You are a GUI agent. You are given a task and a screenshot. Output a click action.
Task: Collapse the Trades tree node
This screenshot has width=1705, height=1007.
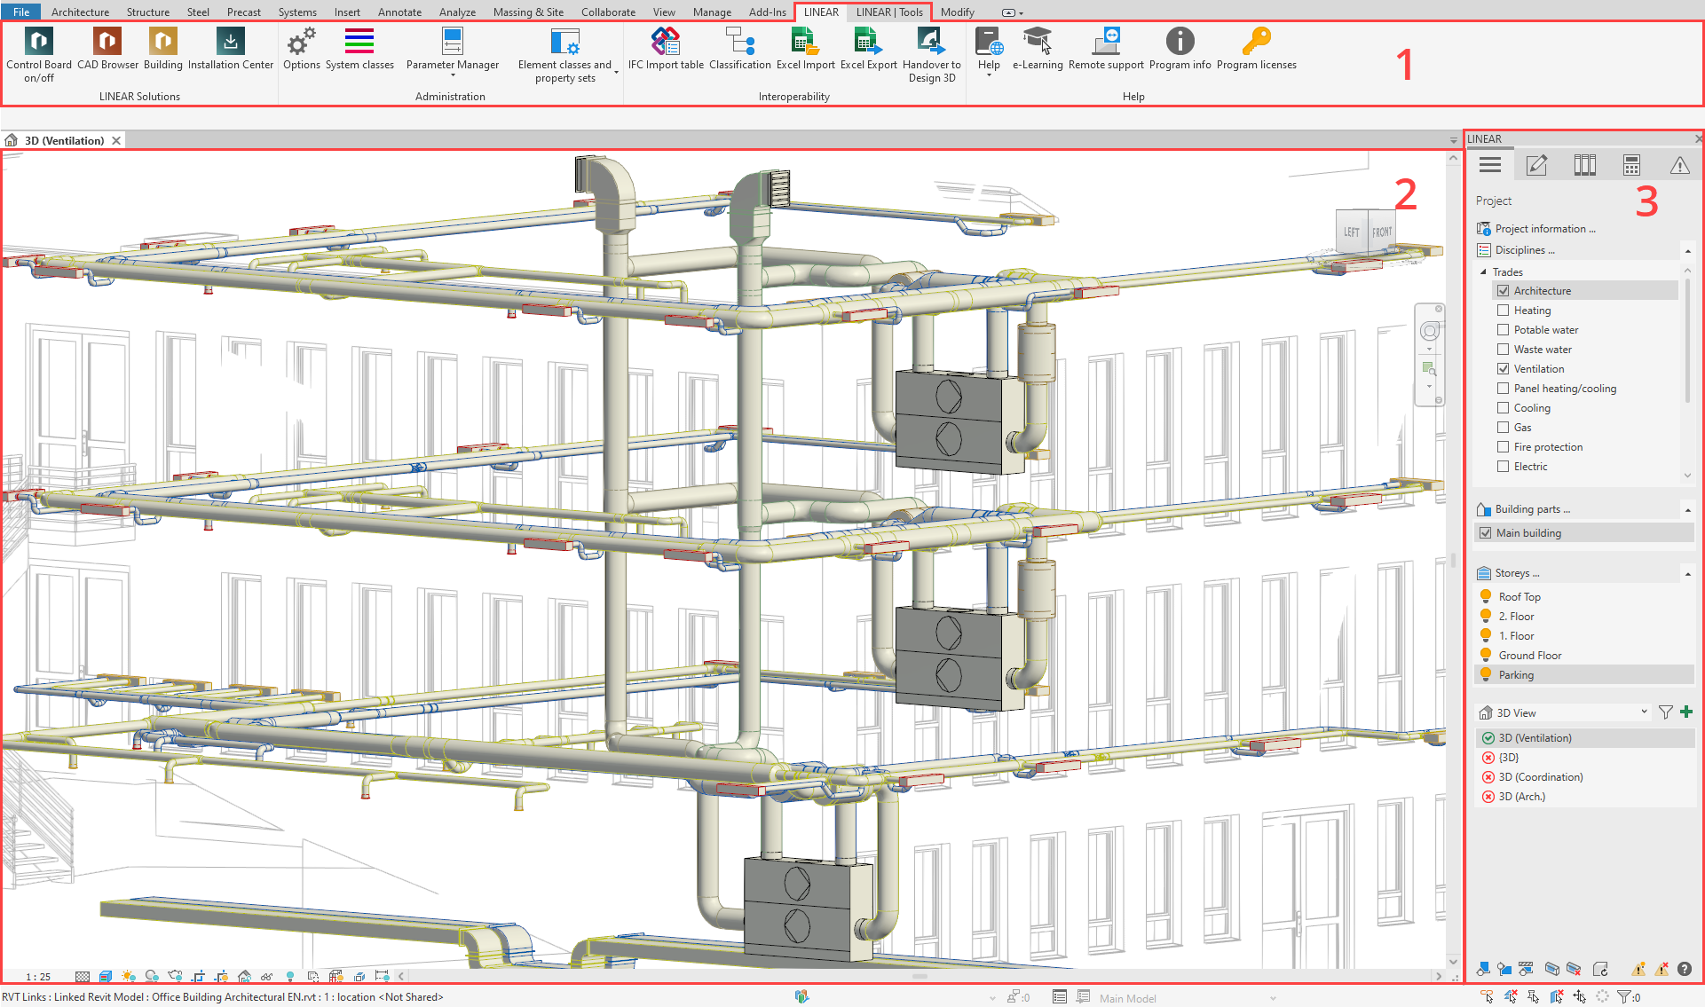point(1483,271)
